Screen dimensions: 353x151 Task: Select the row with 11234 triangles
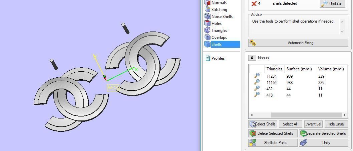click(298, 76)
